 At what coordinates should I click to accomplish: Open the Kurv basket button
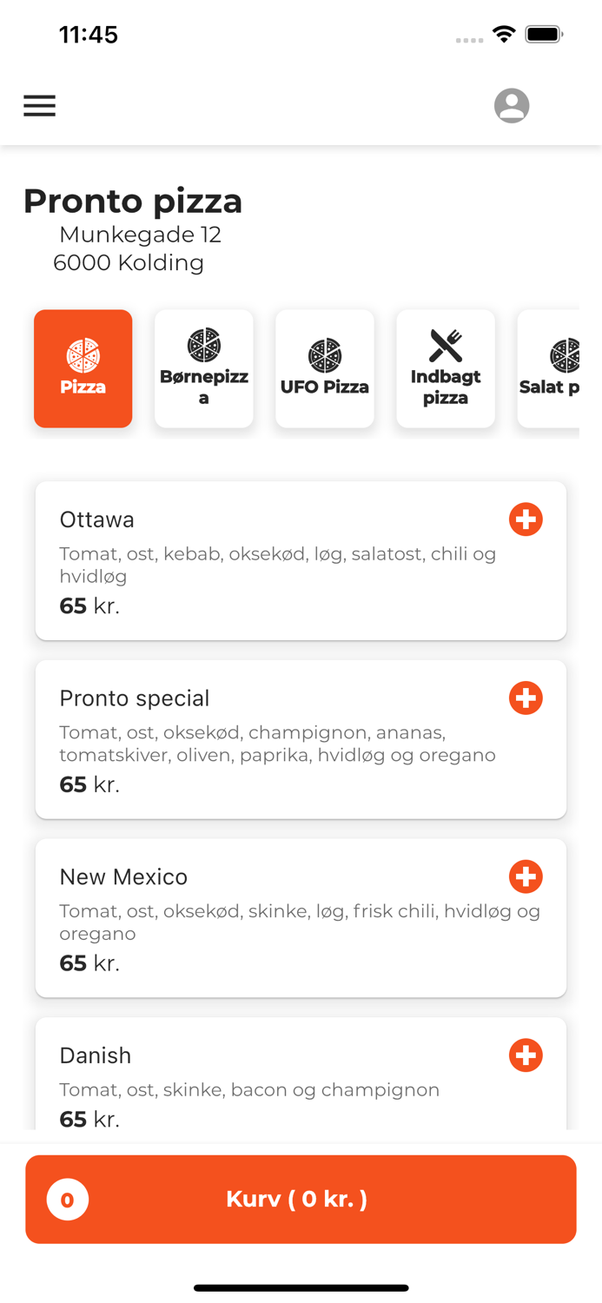tap(301, 1199)
